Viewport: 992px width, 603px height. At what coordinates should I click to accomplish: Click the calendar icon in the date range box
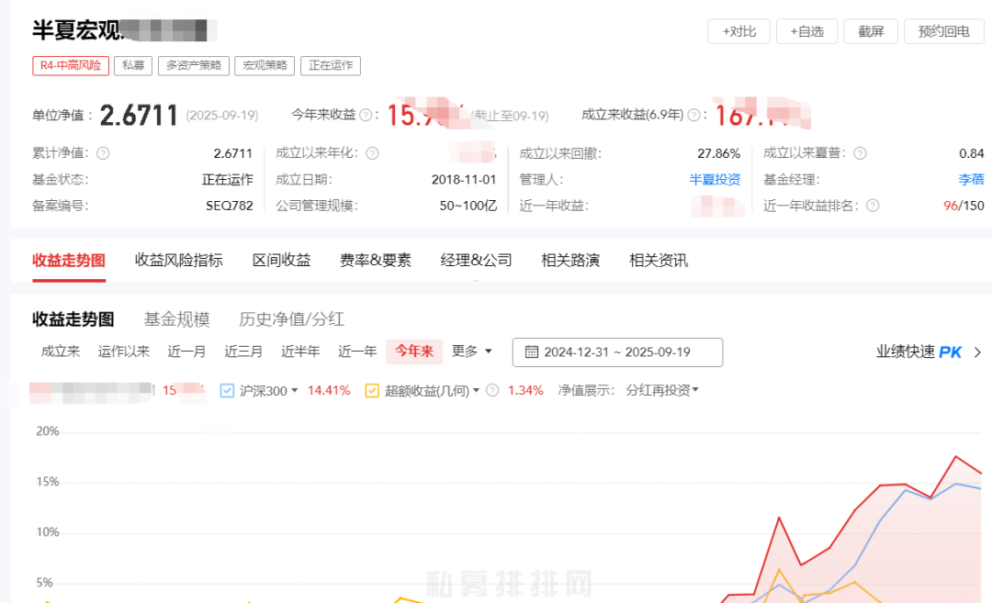tap(532, 352)
